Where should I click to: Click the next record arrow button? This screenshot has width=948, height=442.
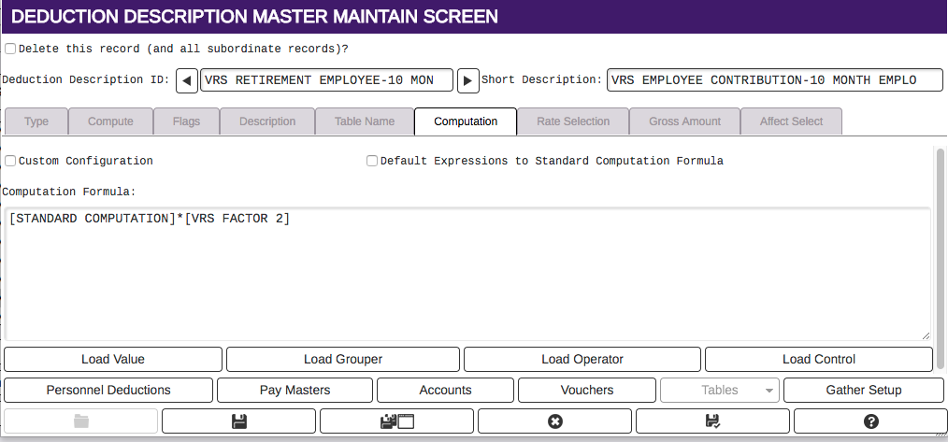[x=468, y=80]
